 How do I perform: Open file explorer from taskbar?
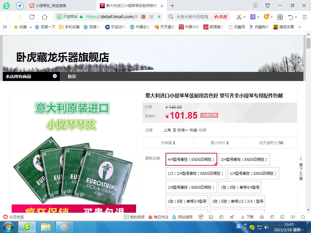click(x=46, y=227)
